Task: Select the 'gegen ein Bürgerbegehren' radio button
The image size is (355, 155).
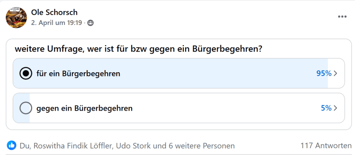Action: pos(26,108)
